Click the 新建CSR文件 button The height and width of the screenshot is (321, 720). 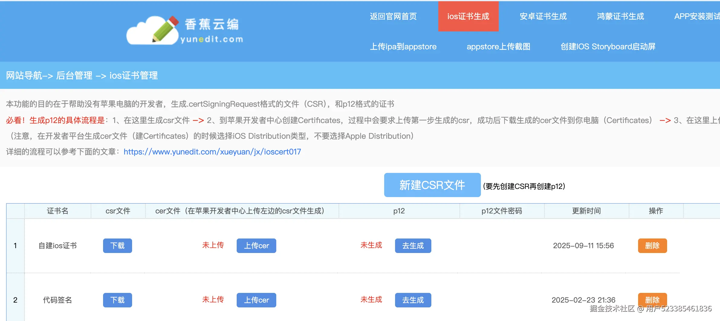pos(432,185)
